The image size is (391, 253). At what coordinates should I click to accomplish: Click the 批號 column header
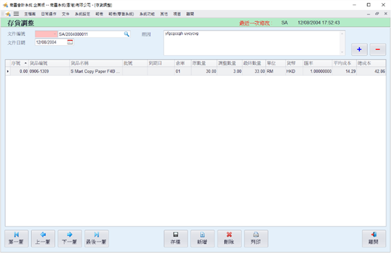(135, 64)
